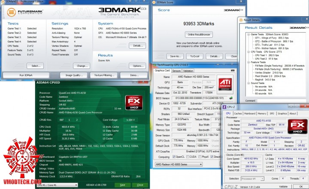309x189 pixels.
Task: Select the CPU tab in CPU-Z
Action: click(x=228, y=114)
